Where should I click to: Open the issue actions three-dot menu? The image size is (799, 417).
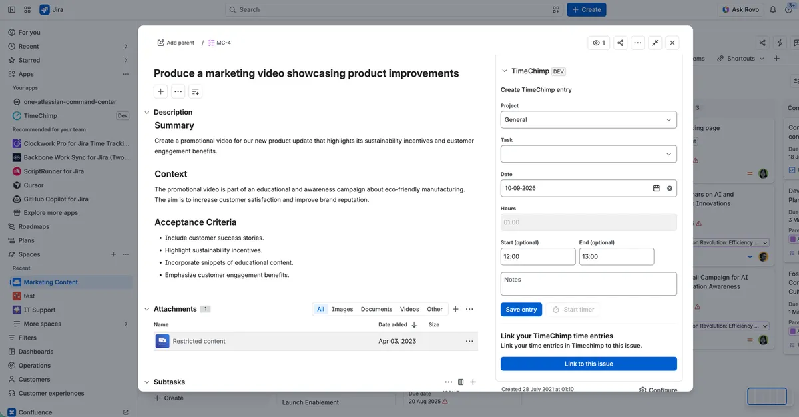[x=638, y=43]
